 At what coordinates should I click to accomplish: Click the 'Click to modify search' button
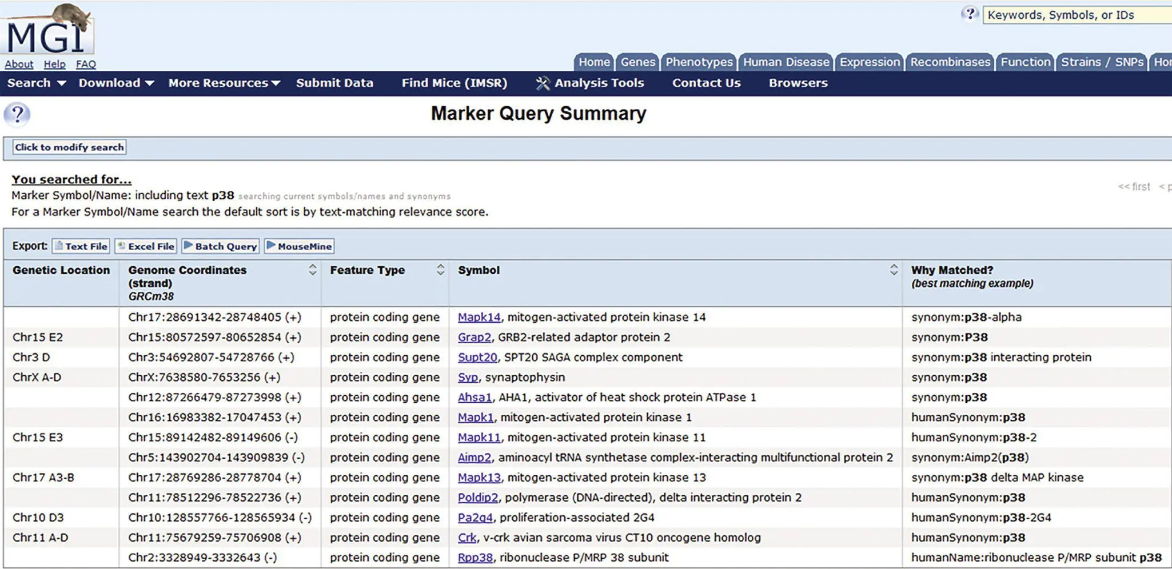[69, 147]
